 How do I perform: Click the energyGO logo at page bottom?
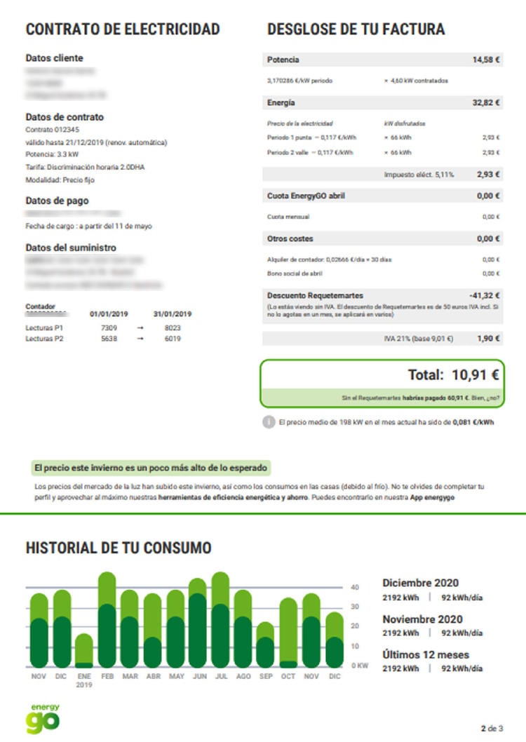coord(43,717)
